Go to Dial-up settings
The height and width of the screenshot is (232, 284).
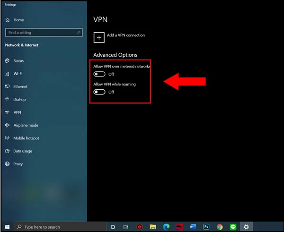pos(19,100)
